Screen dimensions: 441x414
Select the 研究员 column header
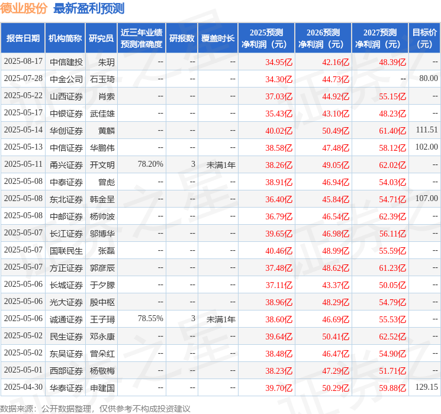101,38
